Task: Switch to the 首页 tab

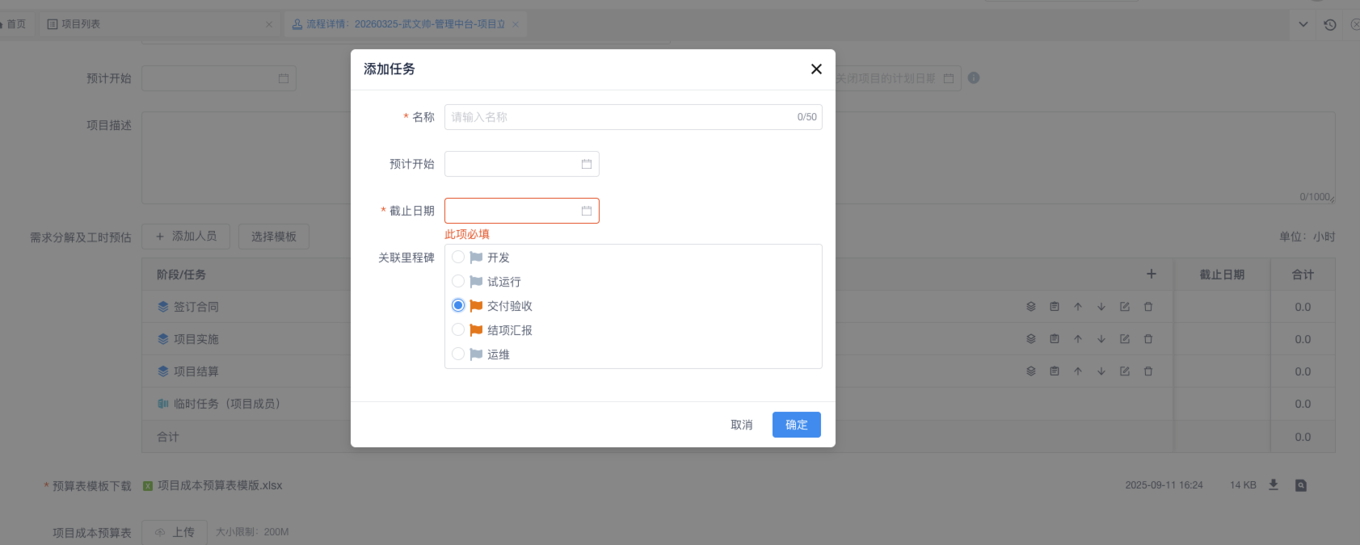Action: click(x=15, y=24)
